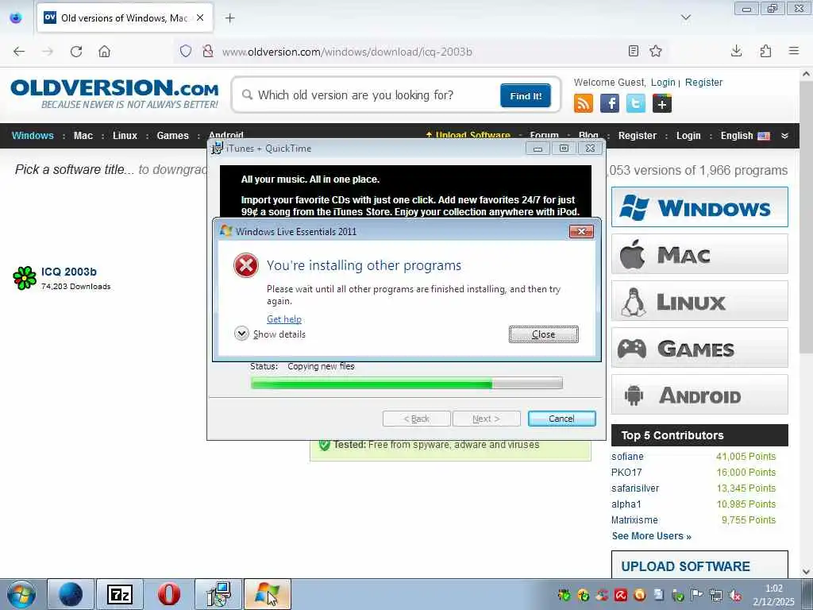The height and width of the screenshot is (610, 813).
Task: Open the See More Users link
Action: click(x=651, y=536)
